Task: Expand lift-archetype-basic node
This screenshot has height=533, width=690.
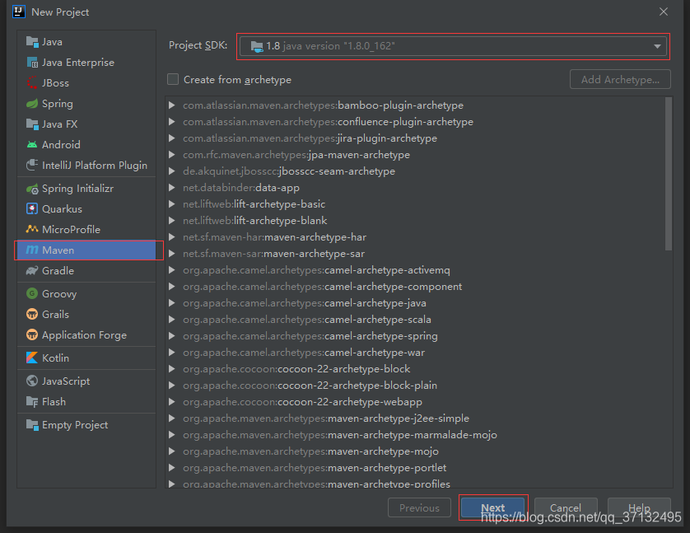Action: coord(172,204)
